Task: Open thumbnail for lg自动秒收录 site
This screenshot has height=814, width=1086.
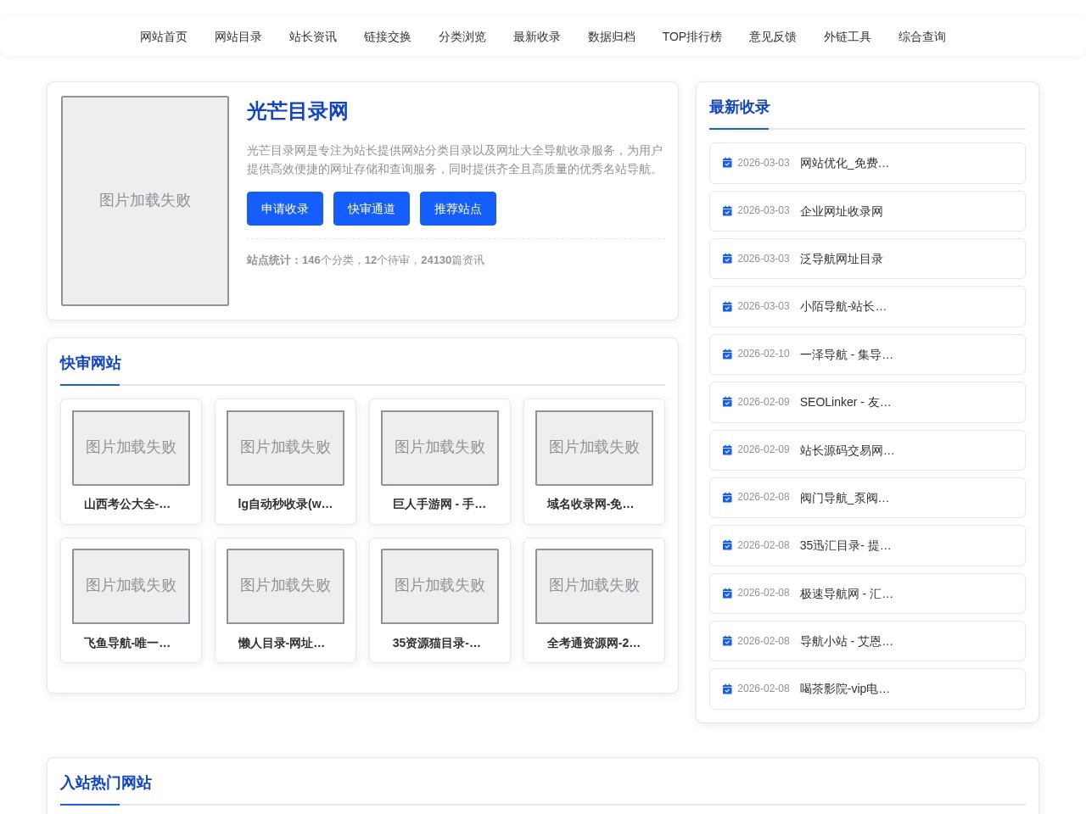Action: tap(285, 448)
